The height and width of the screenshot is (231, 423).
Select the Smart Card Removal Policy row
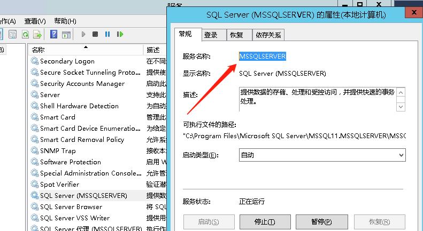(97, 139)
